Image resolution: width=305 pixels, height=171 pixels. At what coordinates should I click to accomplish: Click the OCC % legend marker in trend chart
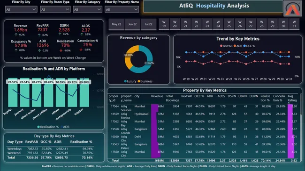coord(244,46)
